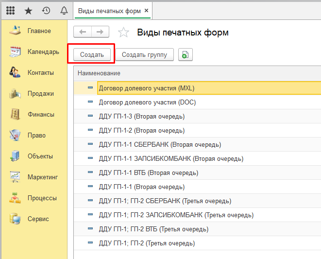The width and height of the screenshot is (321, 259).
Task: Sort by the Наименование column header
Action: pyautogui.click(x=99, y=73)
